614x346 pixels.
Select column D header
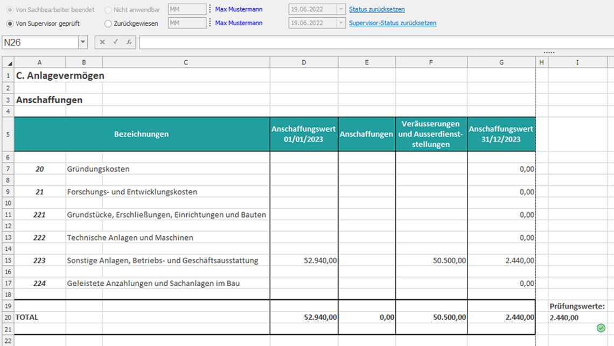[x=304, y=62]
